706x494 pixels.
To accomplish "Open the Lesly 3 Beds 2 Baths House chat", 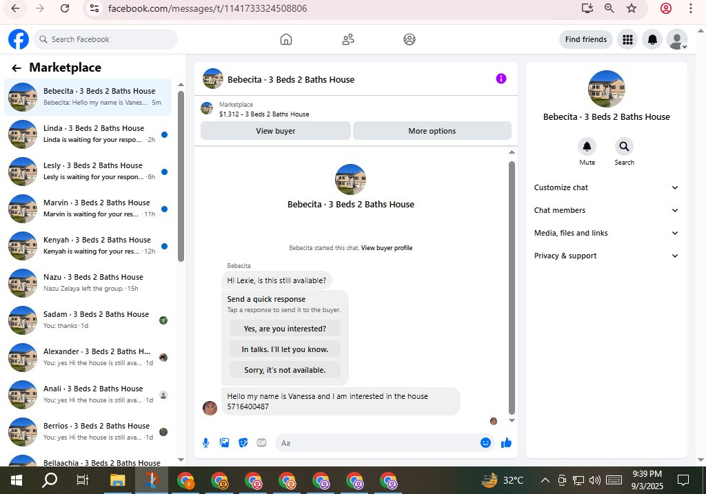I will coord(88,172).
